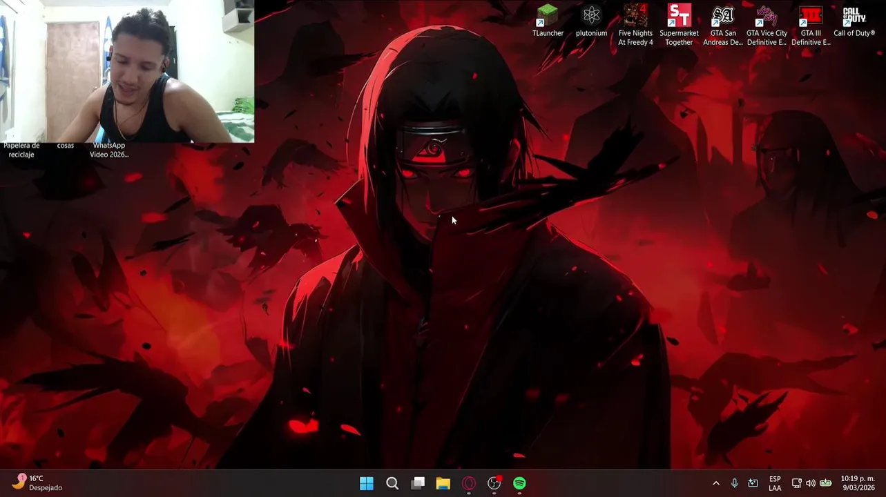
Task: Click the microphone tray icon
Action: click(735, 483)
